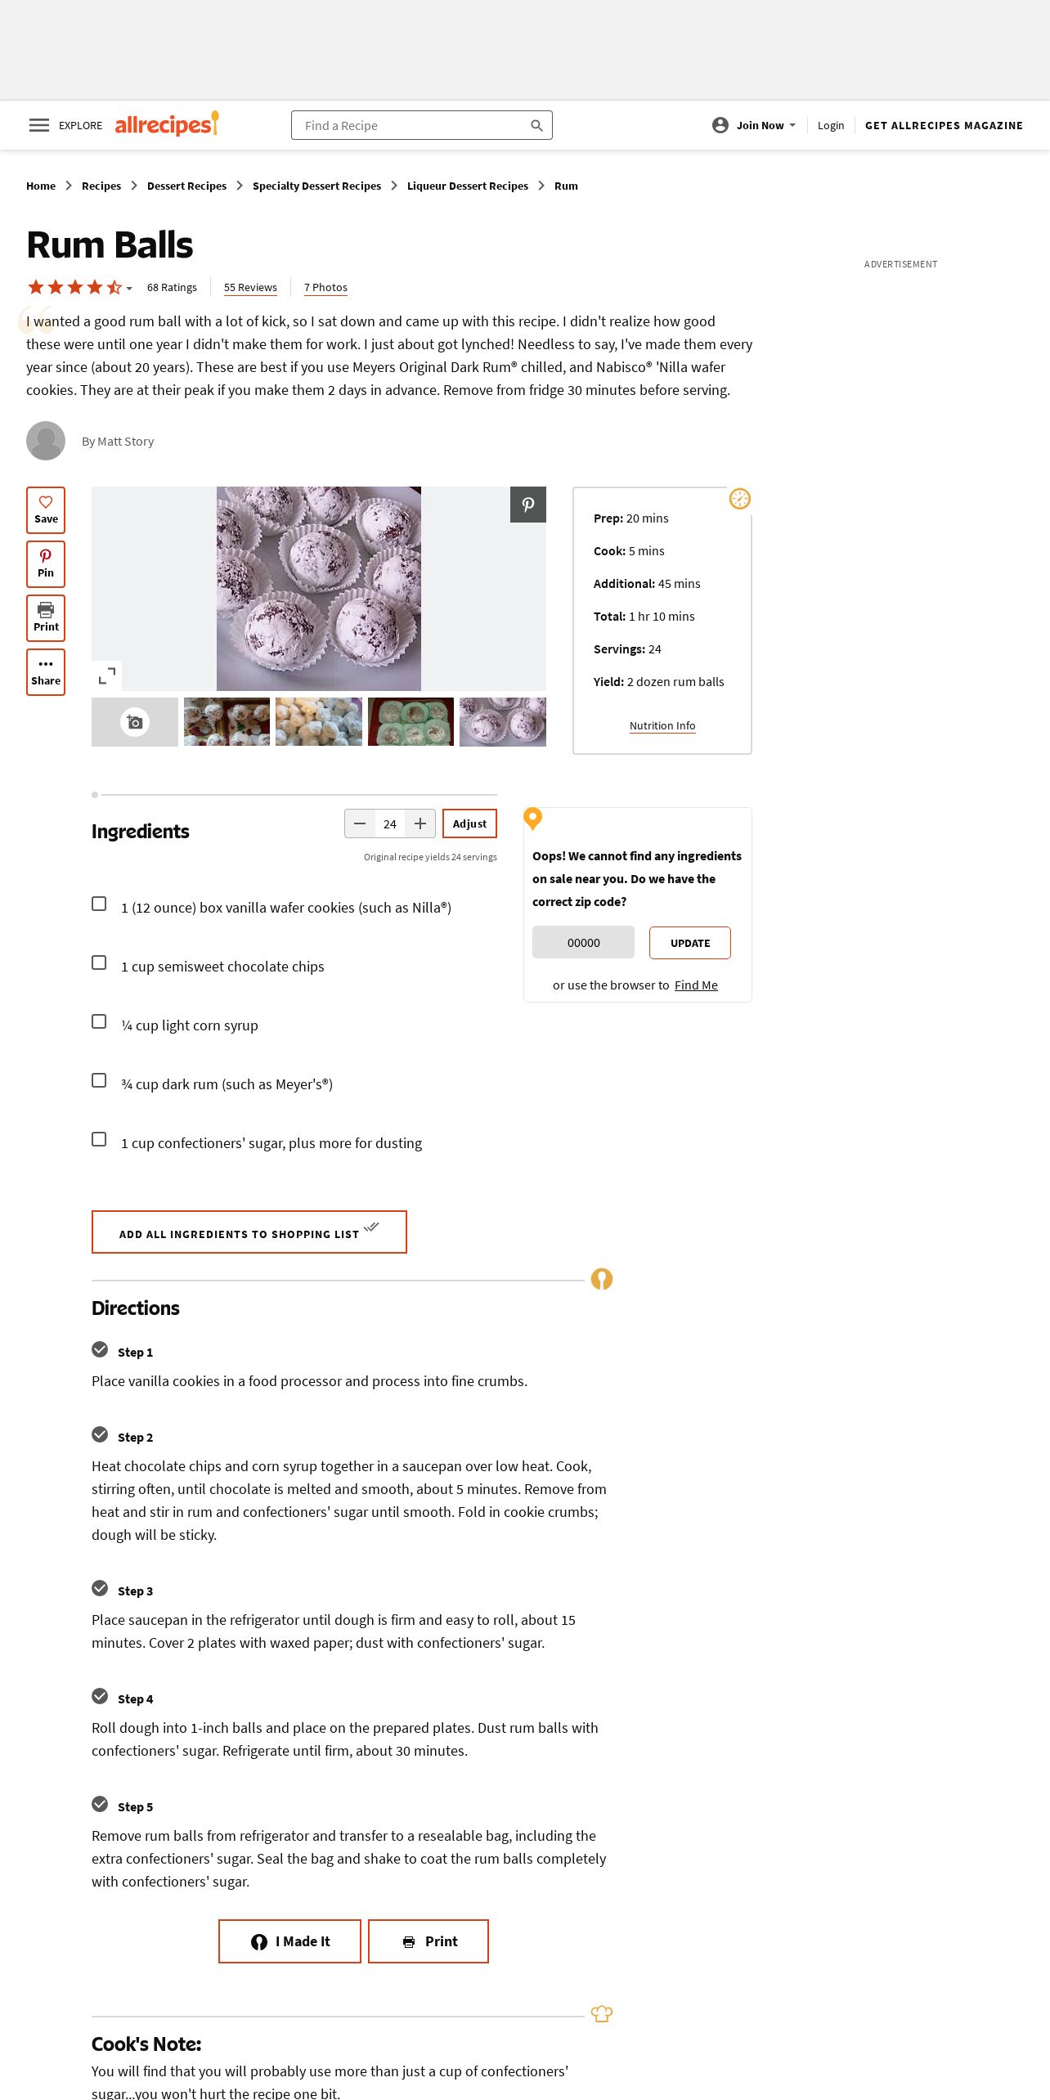Check the vanilla wafer cookies ingredient
1050x2100 pixels.
99,904
